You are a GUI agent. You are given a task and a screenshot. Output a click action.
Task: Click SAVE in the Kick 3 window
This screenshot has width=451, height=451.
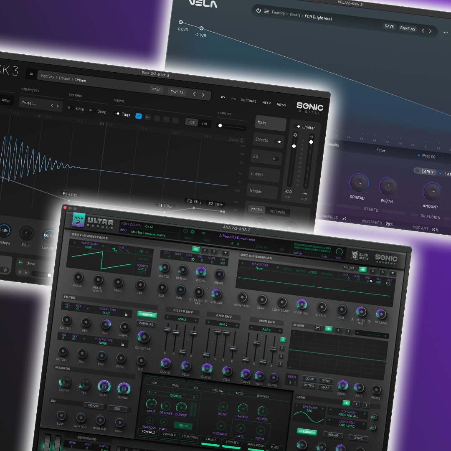pos(156,89)
